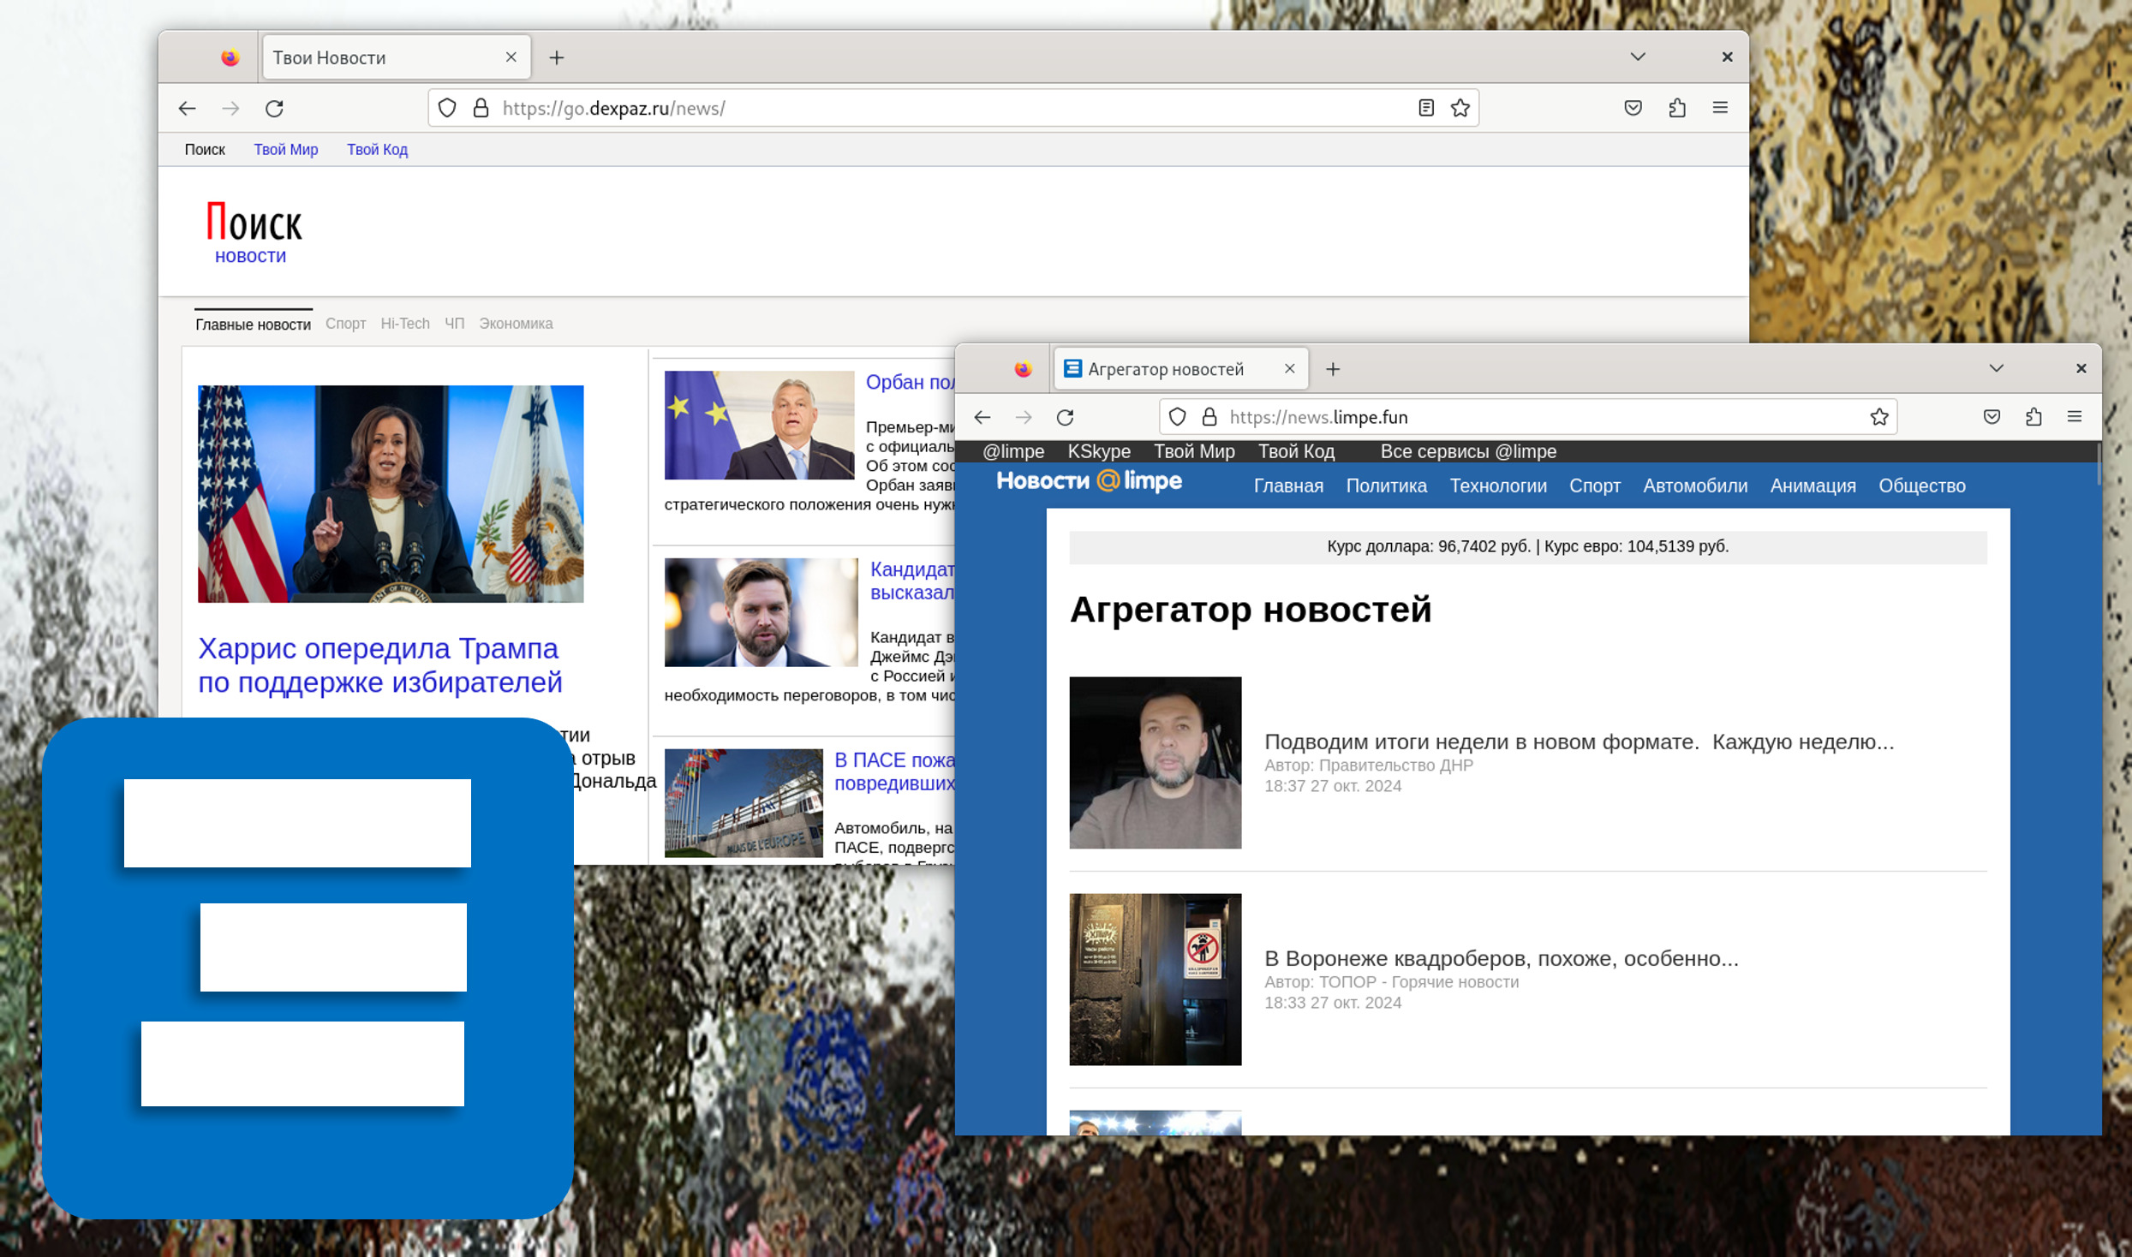The width and height of the screenshot is (2132, 1257).
Task: Show site info lock for news.limpe.fun
Action: point(1209,417)
